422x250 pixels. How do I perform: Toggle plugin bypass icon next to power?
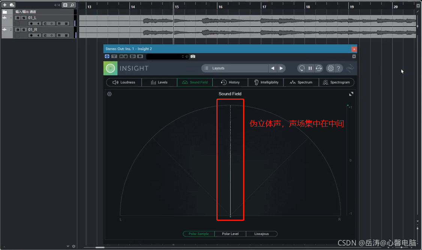point(114,57)
